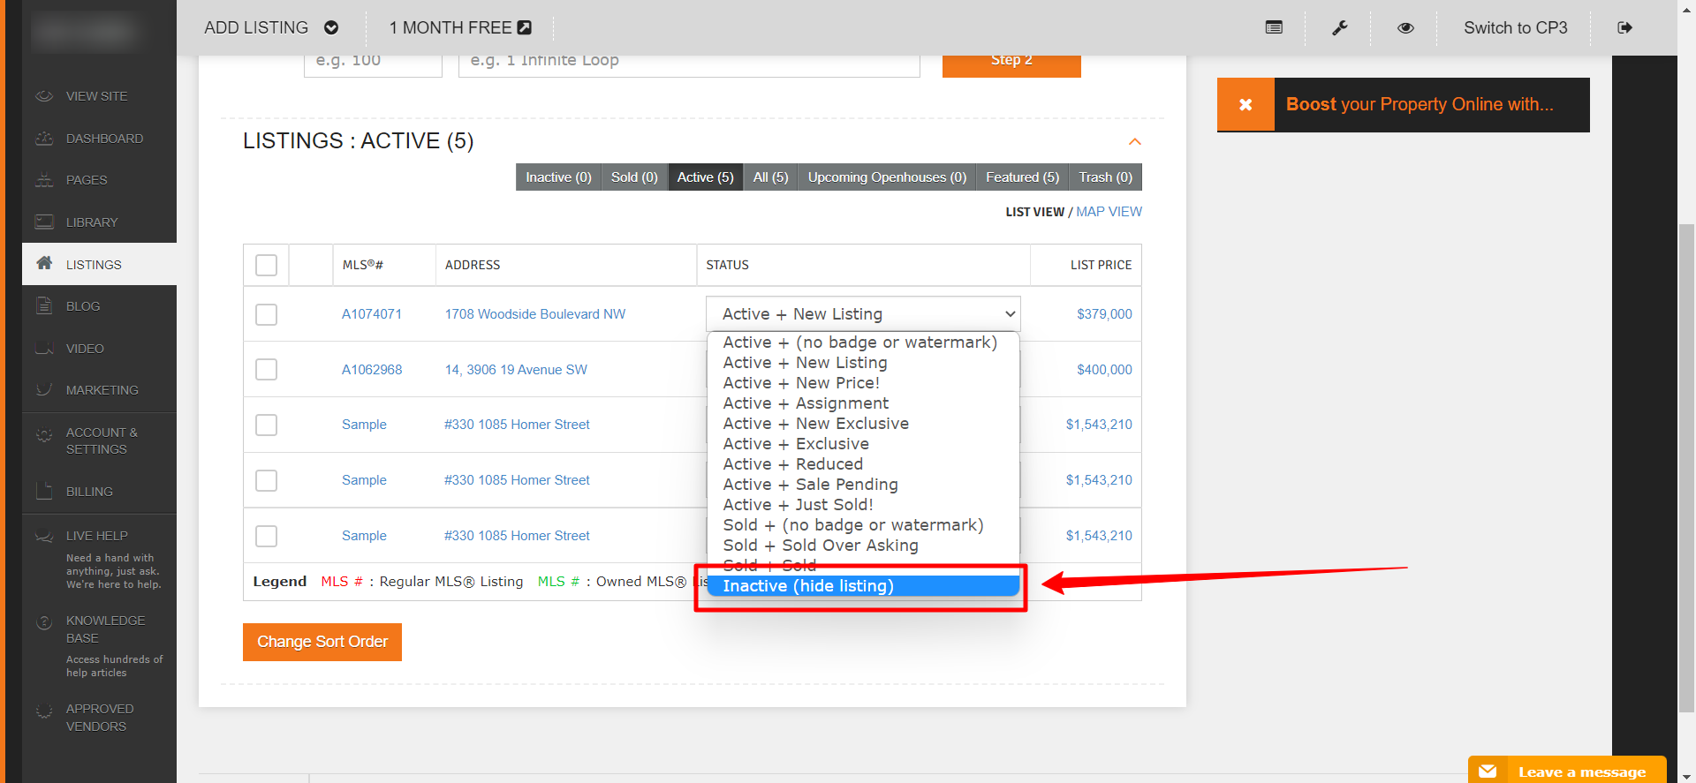The height and width of the screenshot is (783, 1696).
Task: Click the $379,000 list price
Action: [1104, 314]
